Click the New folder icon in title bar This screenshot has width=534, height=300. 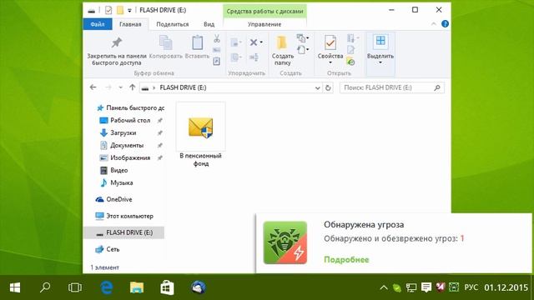(120, 11)
